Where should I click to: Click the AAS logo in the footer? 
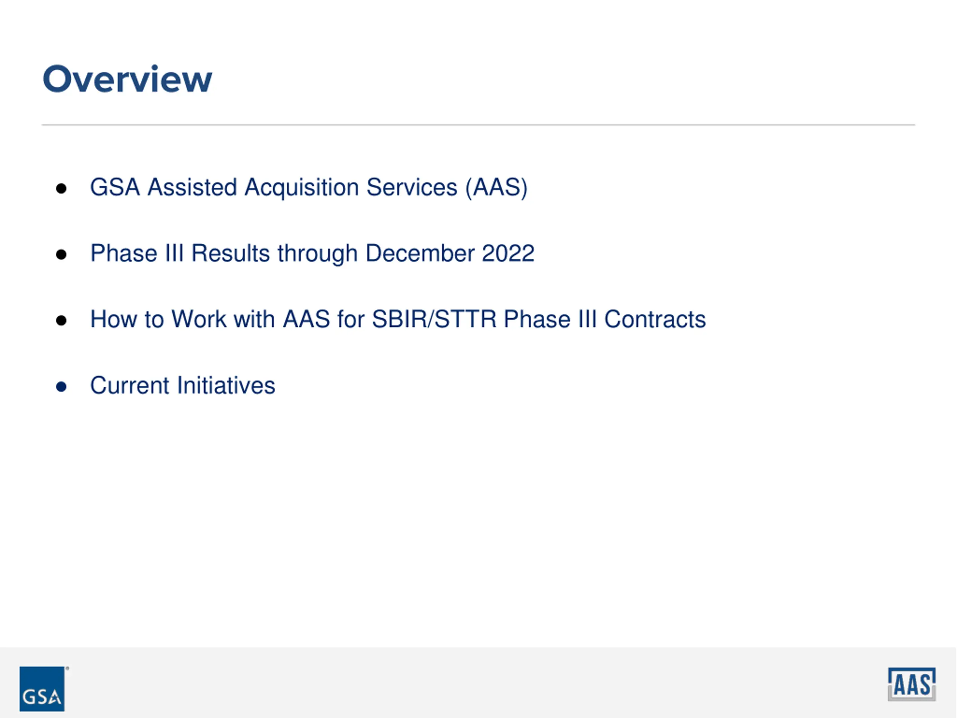[911, 684]
